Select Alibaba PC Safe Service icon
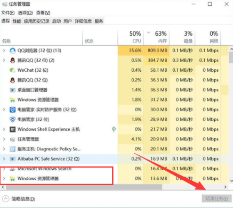 (12, 159)
